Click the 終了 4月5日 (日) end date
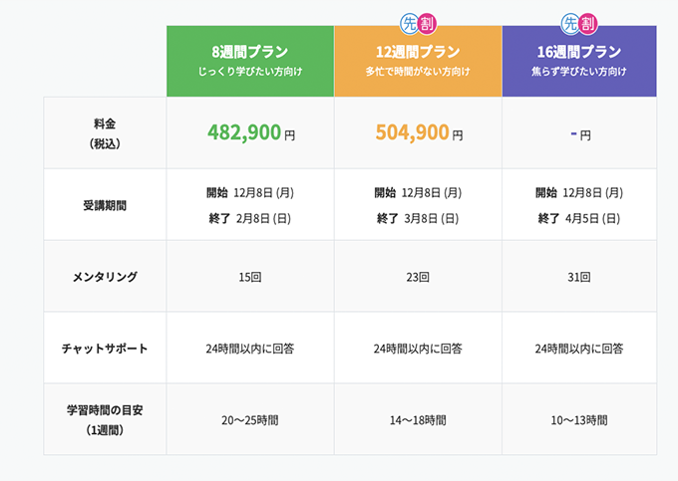678x481 pixels. pos(579,218)
